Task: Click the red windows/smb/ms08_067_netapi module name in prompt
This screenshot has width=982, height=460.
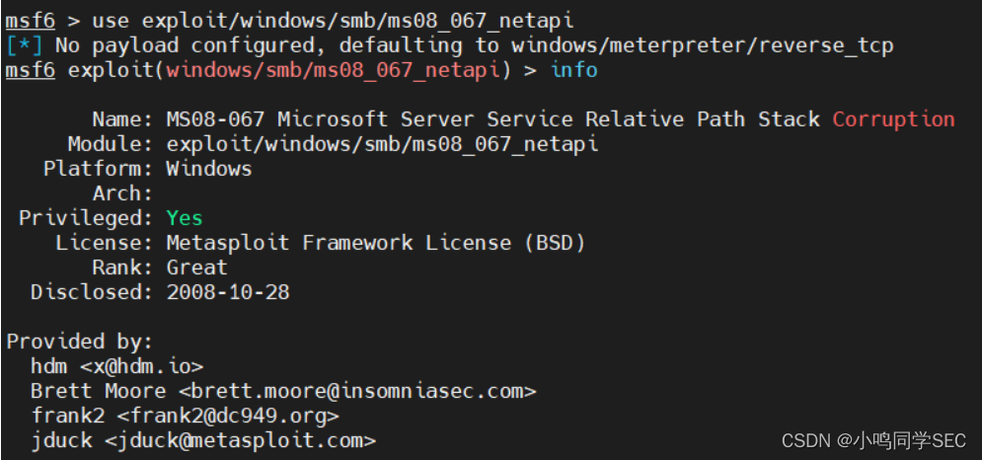Action: (x=334, y=70)
